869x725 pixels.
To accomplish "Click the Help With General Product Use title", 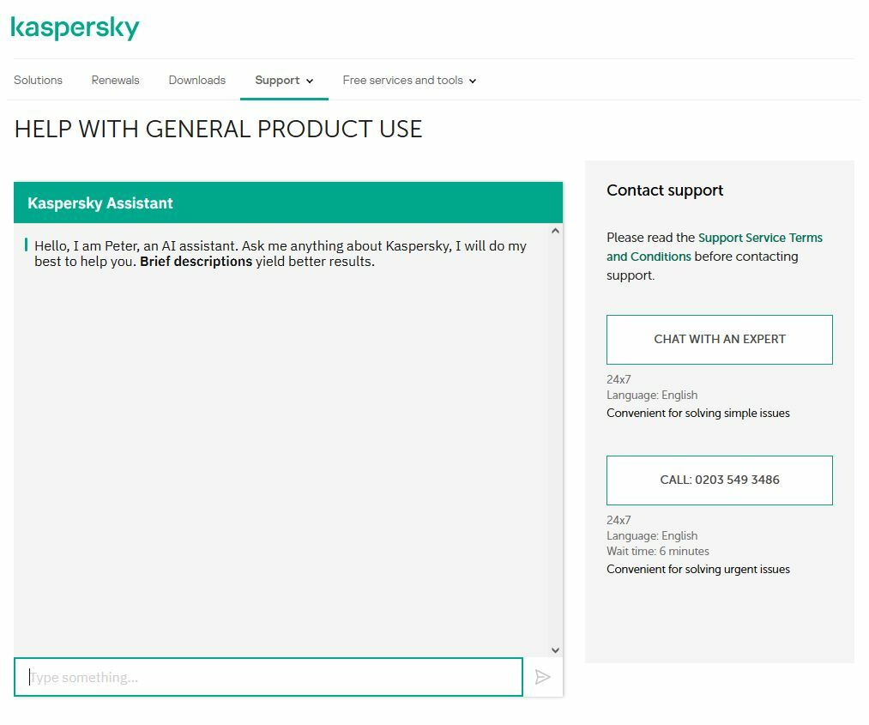I will [218, 130].
